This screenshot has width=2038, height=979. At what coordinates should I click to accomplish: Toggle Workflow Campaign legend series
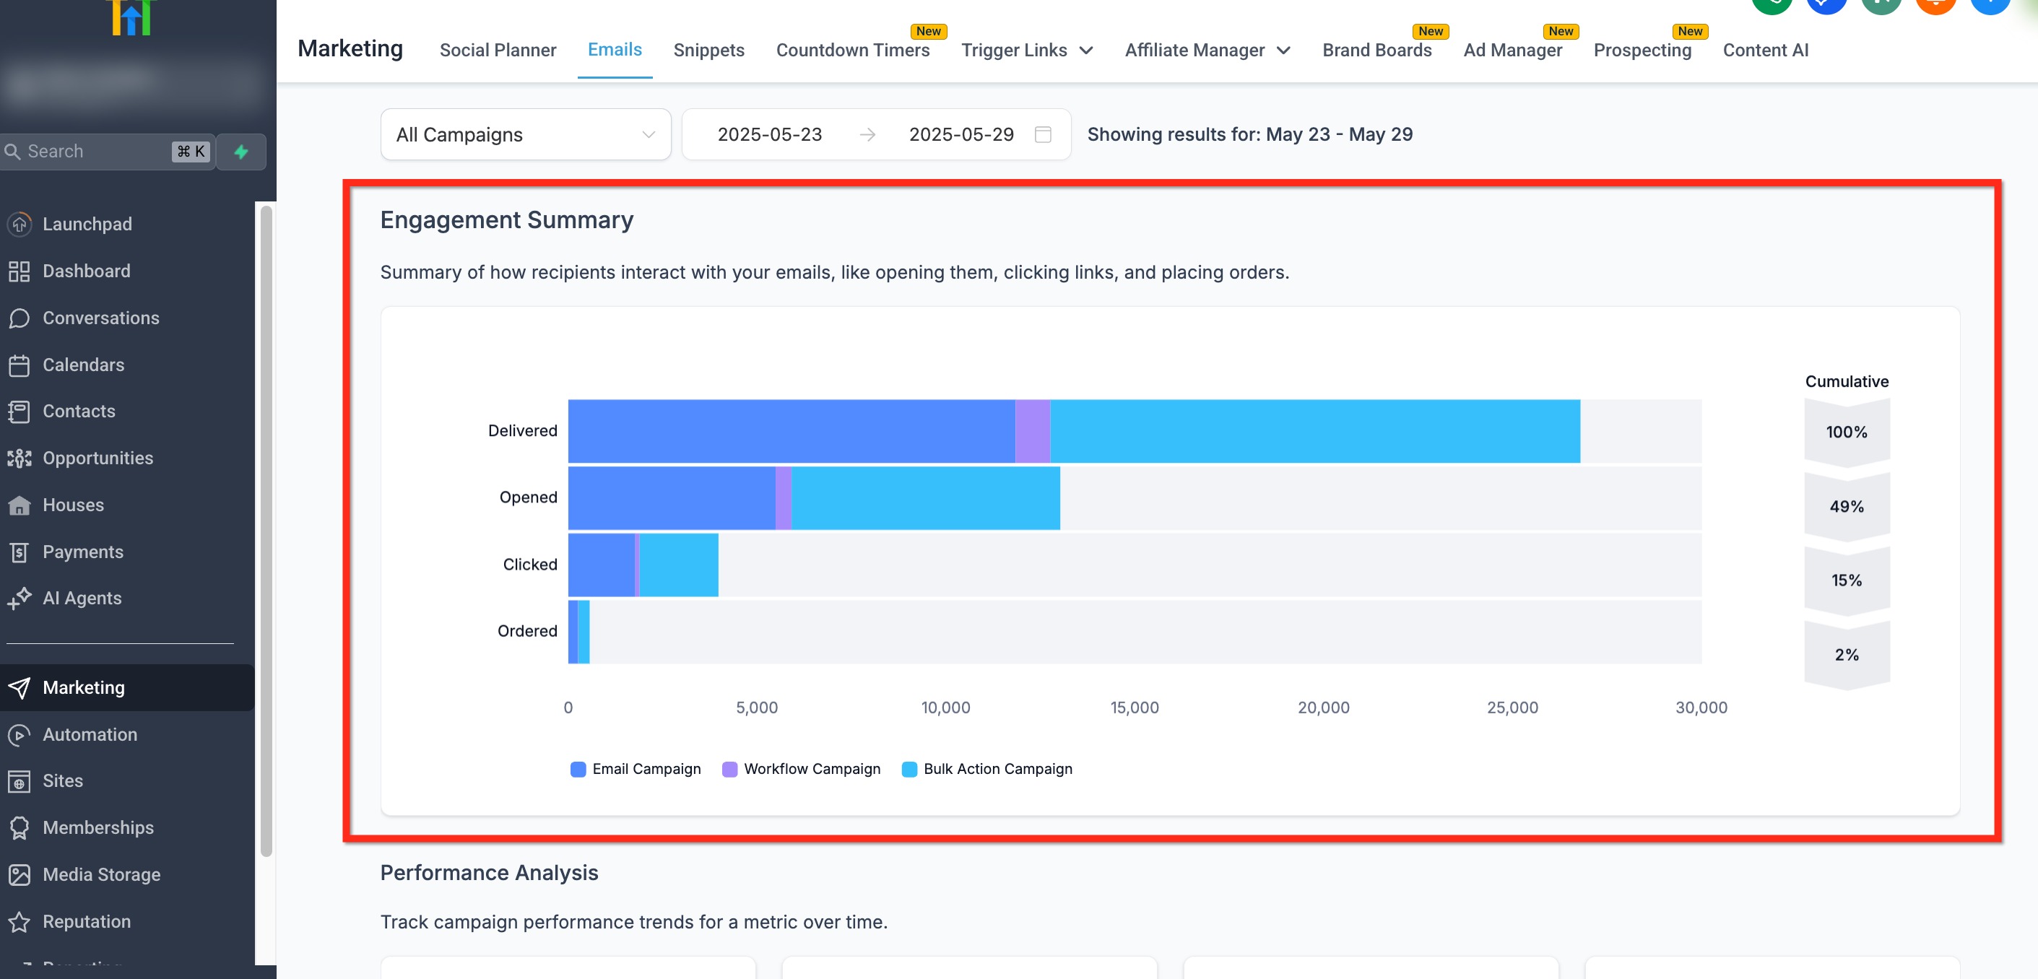coord(801,769)
